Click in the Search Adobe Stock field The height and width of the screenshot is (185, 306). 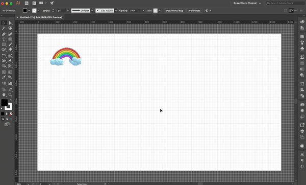tap(285, 3)
